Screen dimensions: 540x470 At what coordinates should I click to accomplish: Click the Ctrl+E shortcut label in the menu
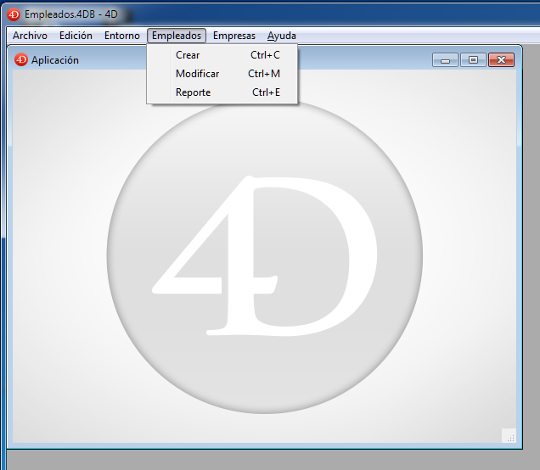[266, 92]
